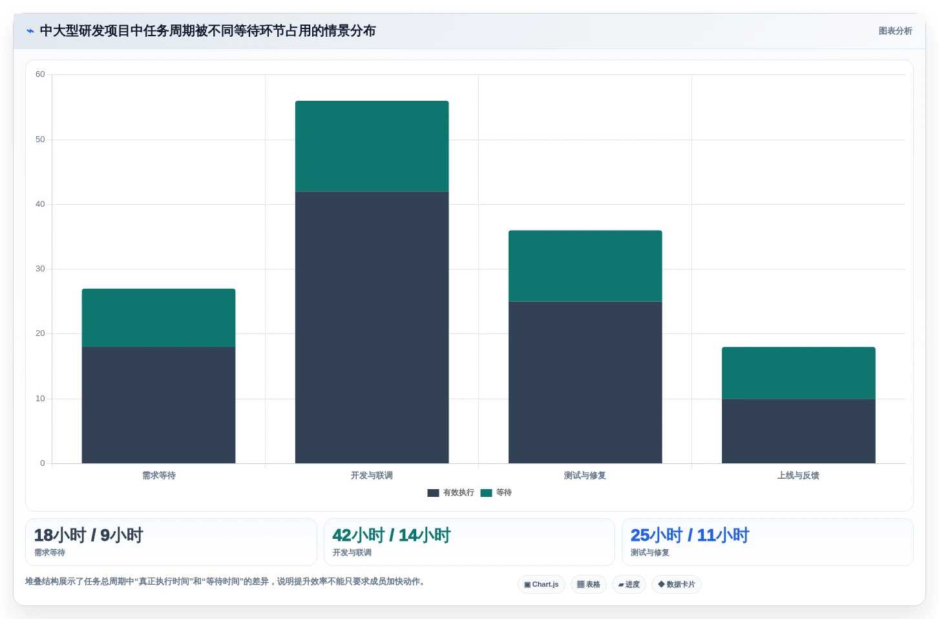Select the dark 需求等待 execution bar segment
The height and width of the screenshot is (619, 939).
(x=158, y=405)
